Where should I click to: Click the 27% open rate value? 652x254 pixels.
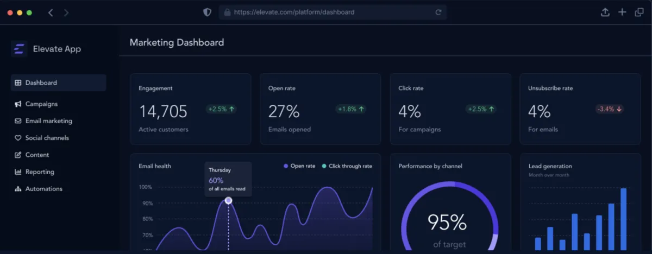tap(284, 112)
